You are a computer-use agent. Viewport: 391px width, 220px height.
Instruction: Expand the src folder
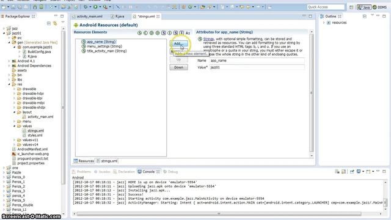[x=9, y=38]
